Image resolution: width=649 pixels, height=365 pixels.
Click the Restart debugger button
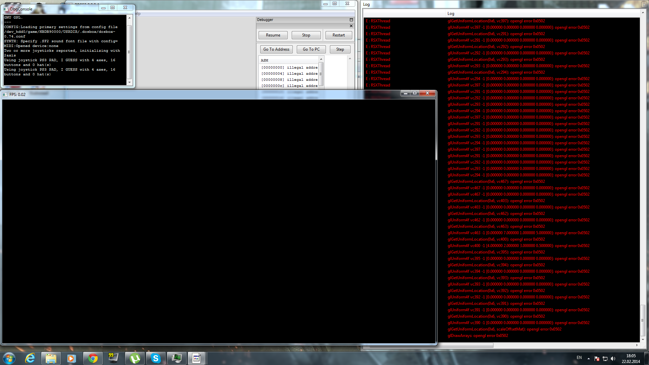tap(338, 35)
